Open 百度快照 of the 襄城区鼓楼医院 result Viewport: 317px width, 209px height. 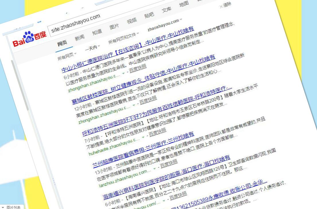point(148,100)
